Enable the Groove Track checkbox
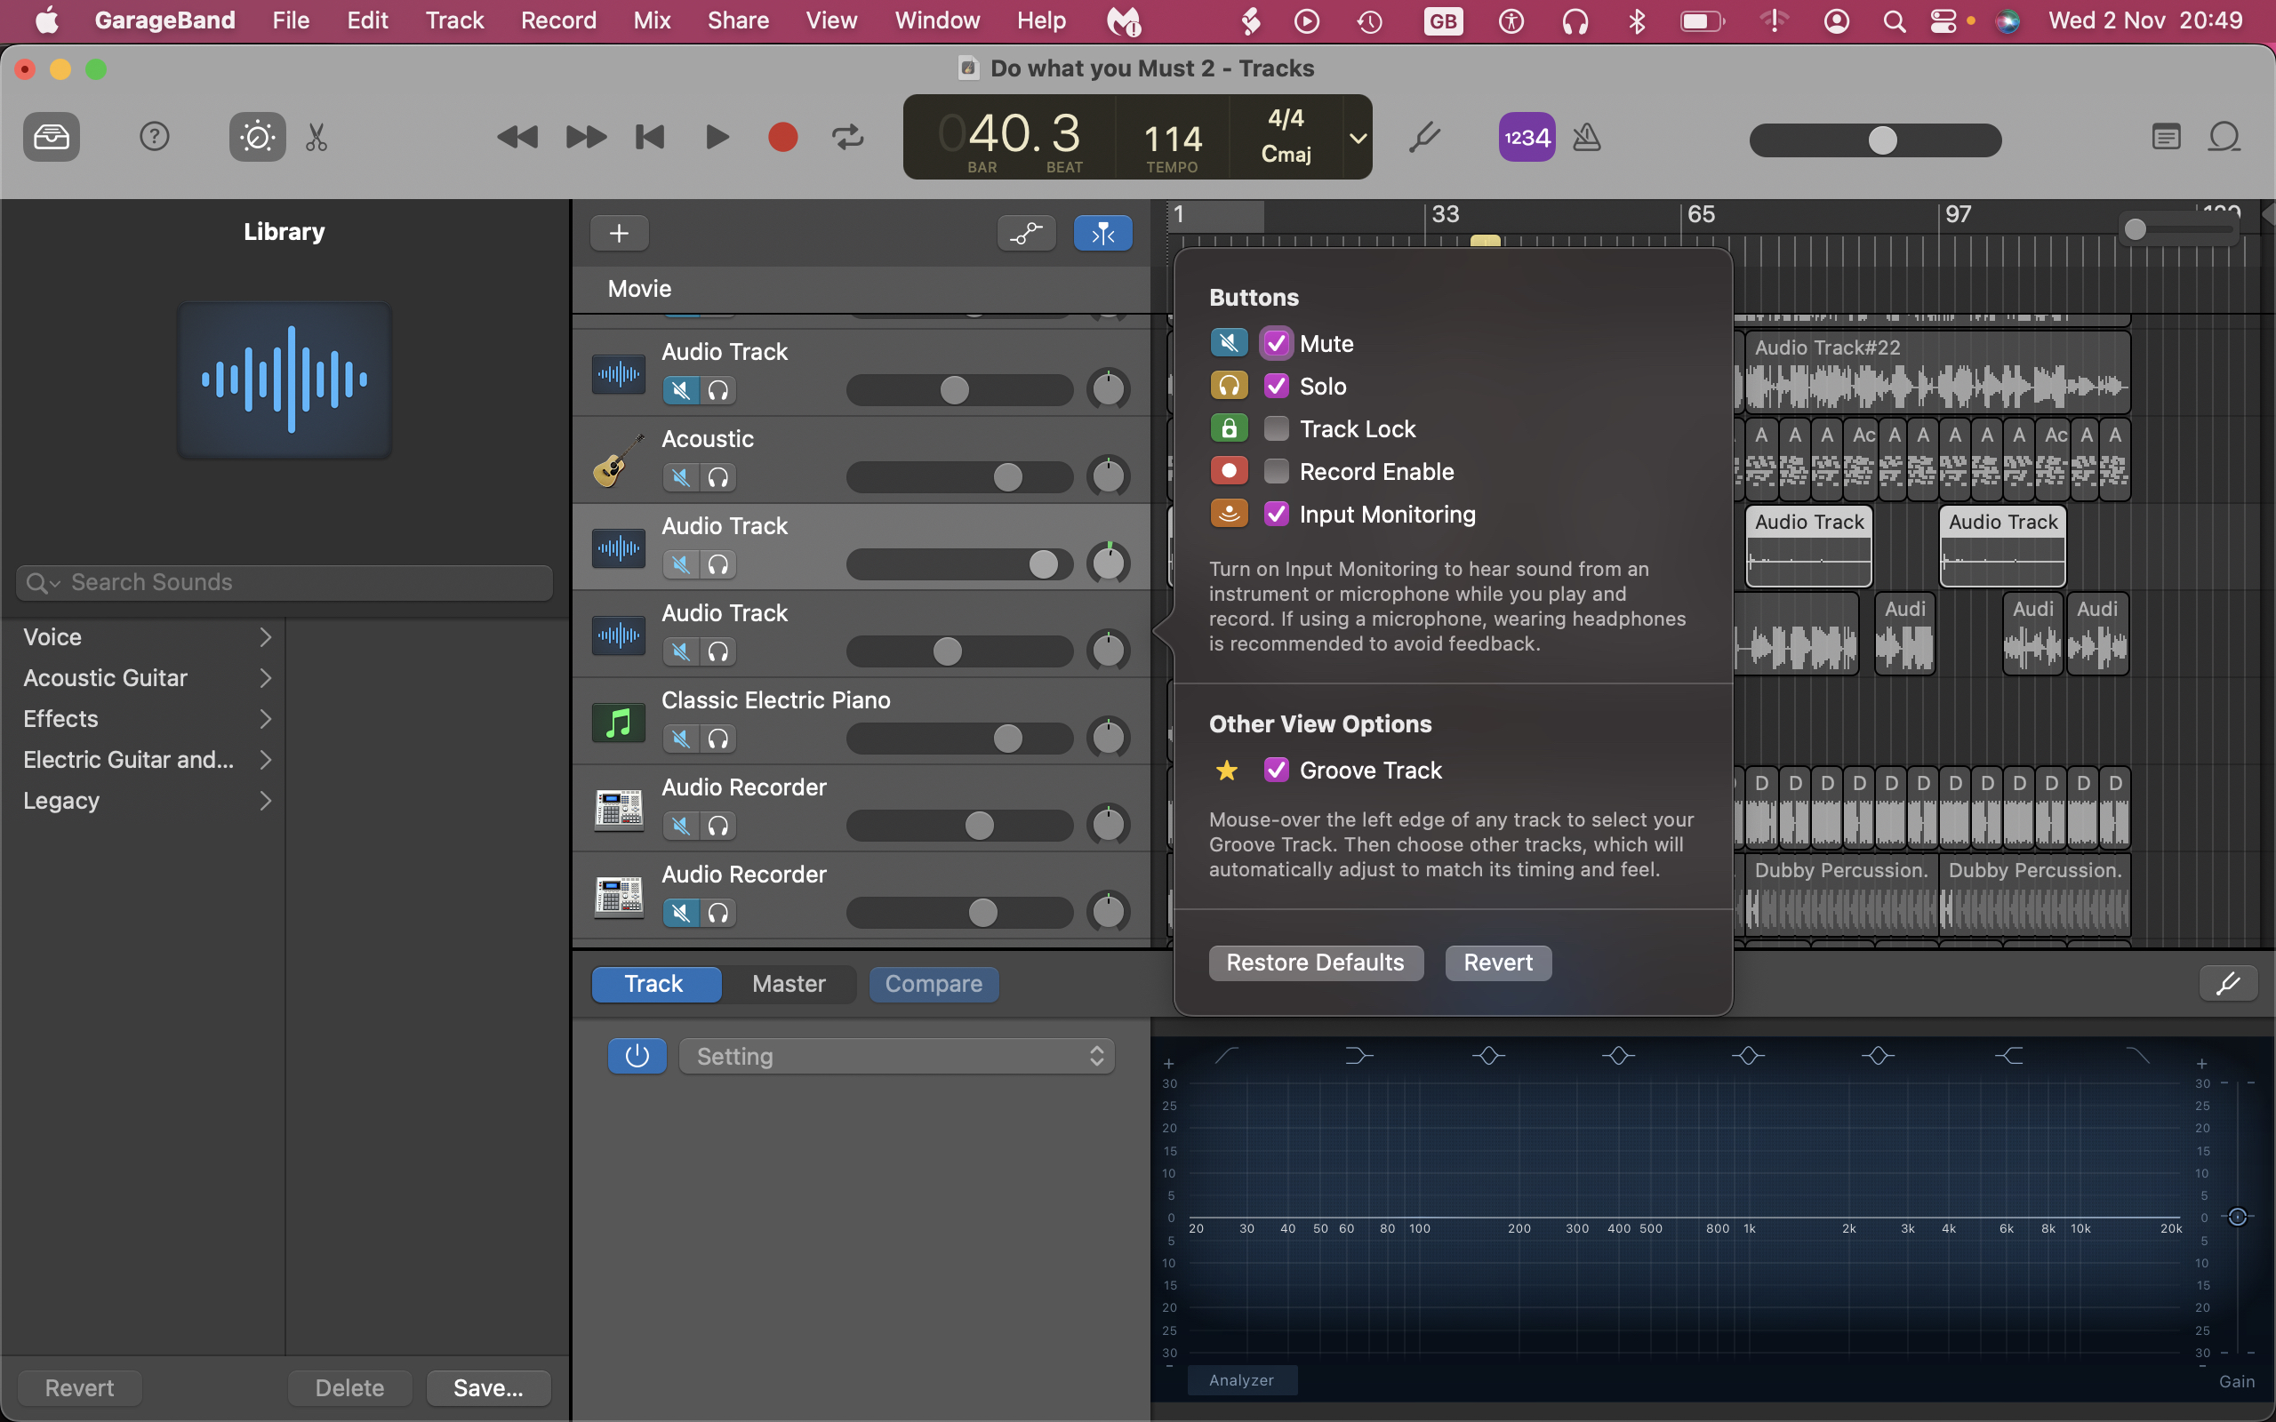This screenshot has width=2276, height=1422. (x=1275, y=770)
